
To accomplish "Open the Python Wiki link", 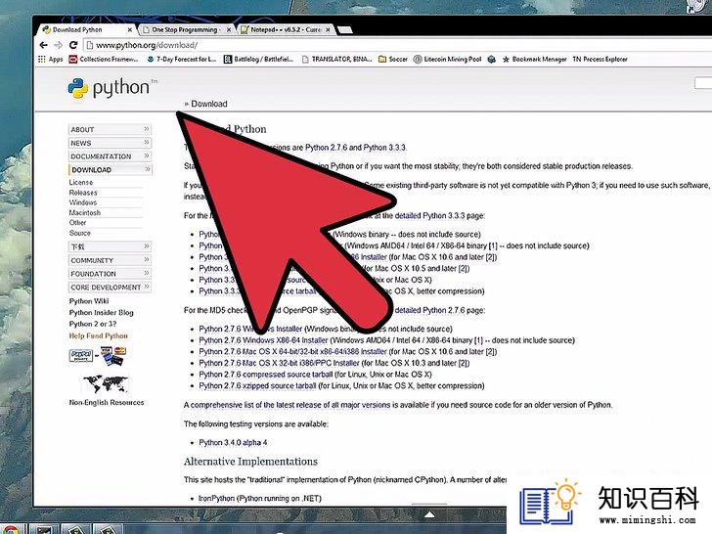I will coord(89,301).
